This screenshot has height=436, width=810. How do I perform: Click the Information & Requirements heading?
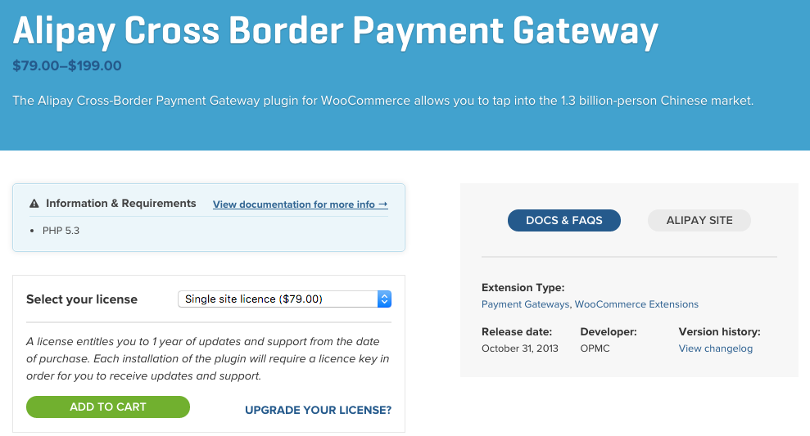click(121, 204)
